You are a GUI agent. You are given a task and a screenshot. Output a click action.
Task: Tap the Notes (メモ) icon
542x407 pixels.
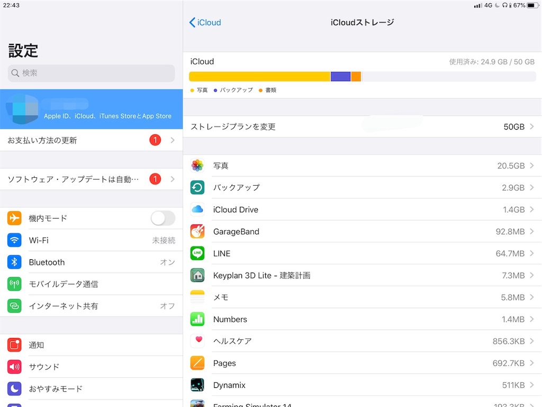(x=197, y=297)
